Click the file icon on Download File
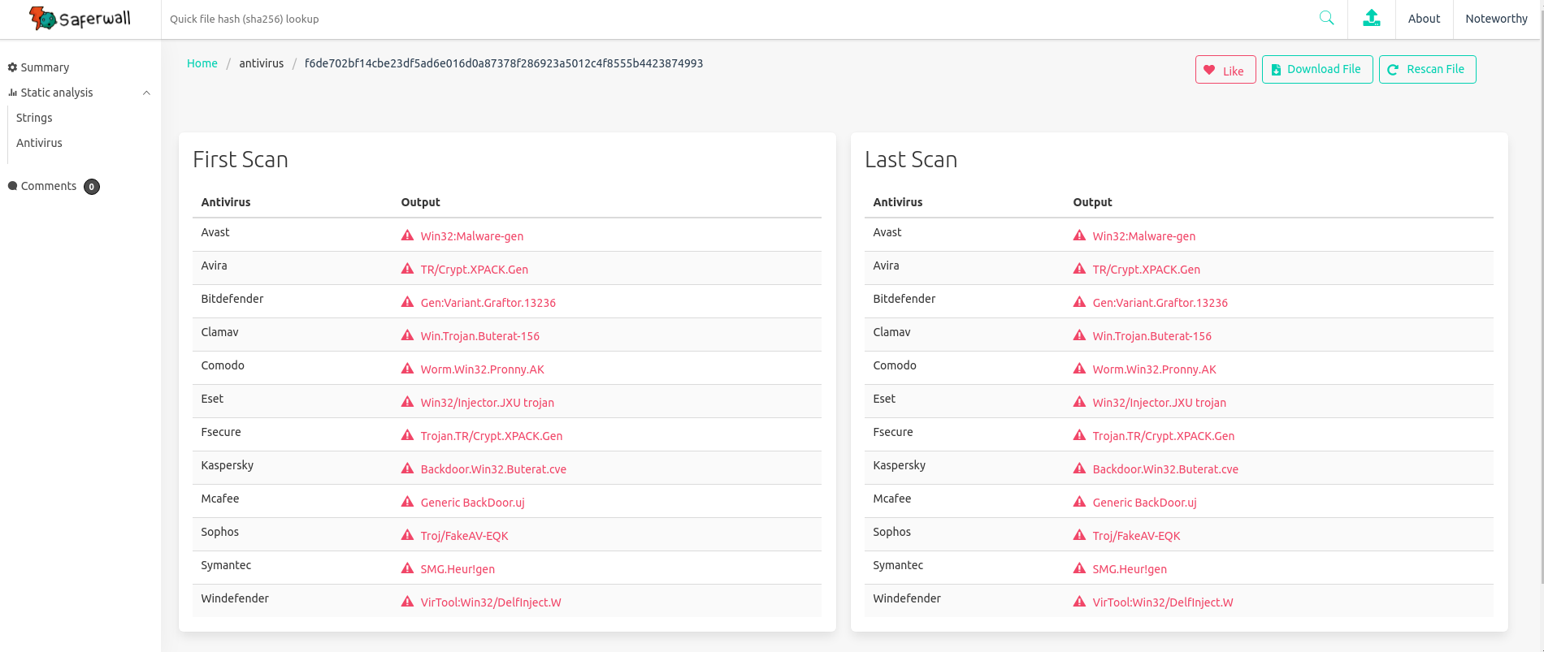This screenshot has width=1544, height=652. pyautogui.click(x=1276, y=70)
